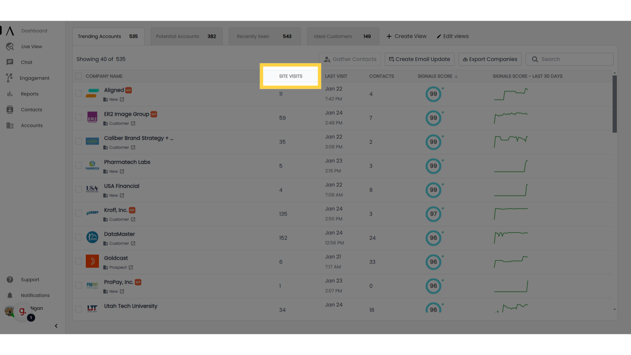The image size is (631, 355).
Task: Click the Gather Contacts icon button
Action: pyautogui.click(x=327, y=59)
